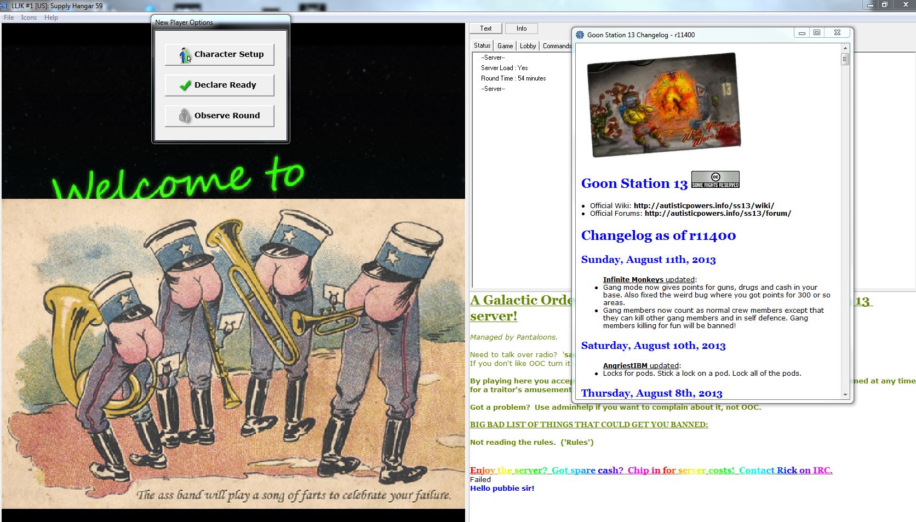Open the Icons menu
Image resolution: width=916 pixels, height=522 pixels.
coord(29,18)
